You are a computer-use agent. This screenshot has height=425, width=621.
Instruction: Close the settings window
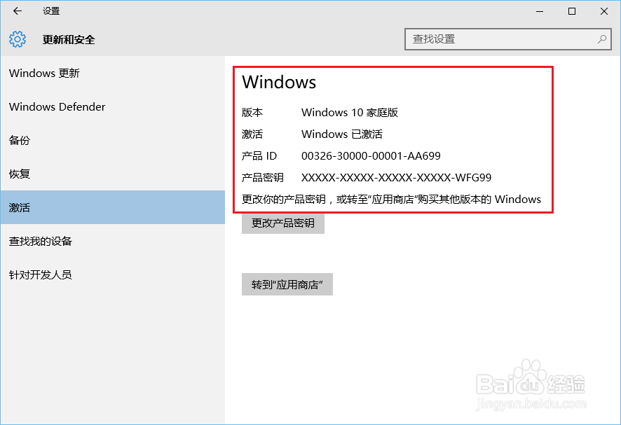(604, 11)
